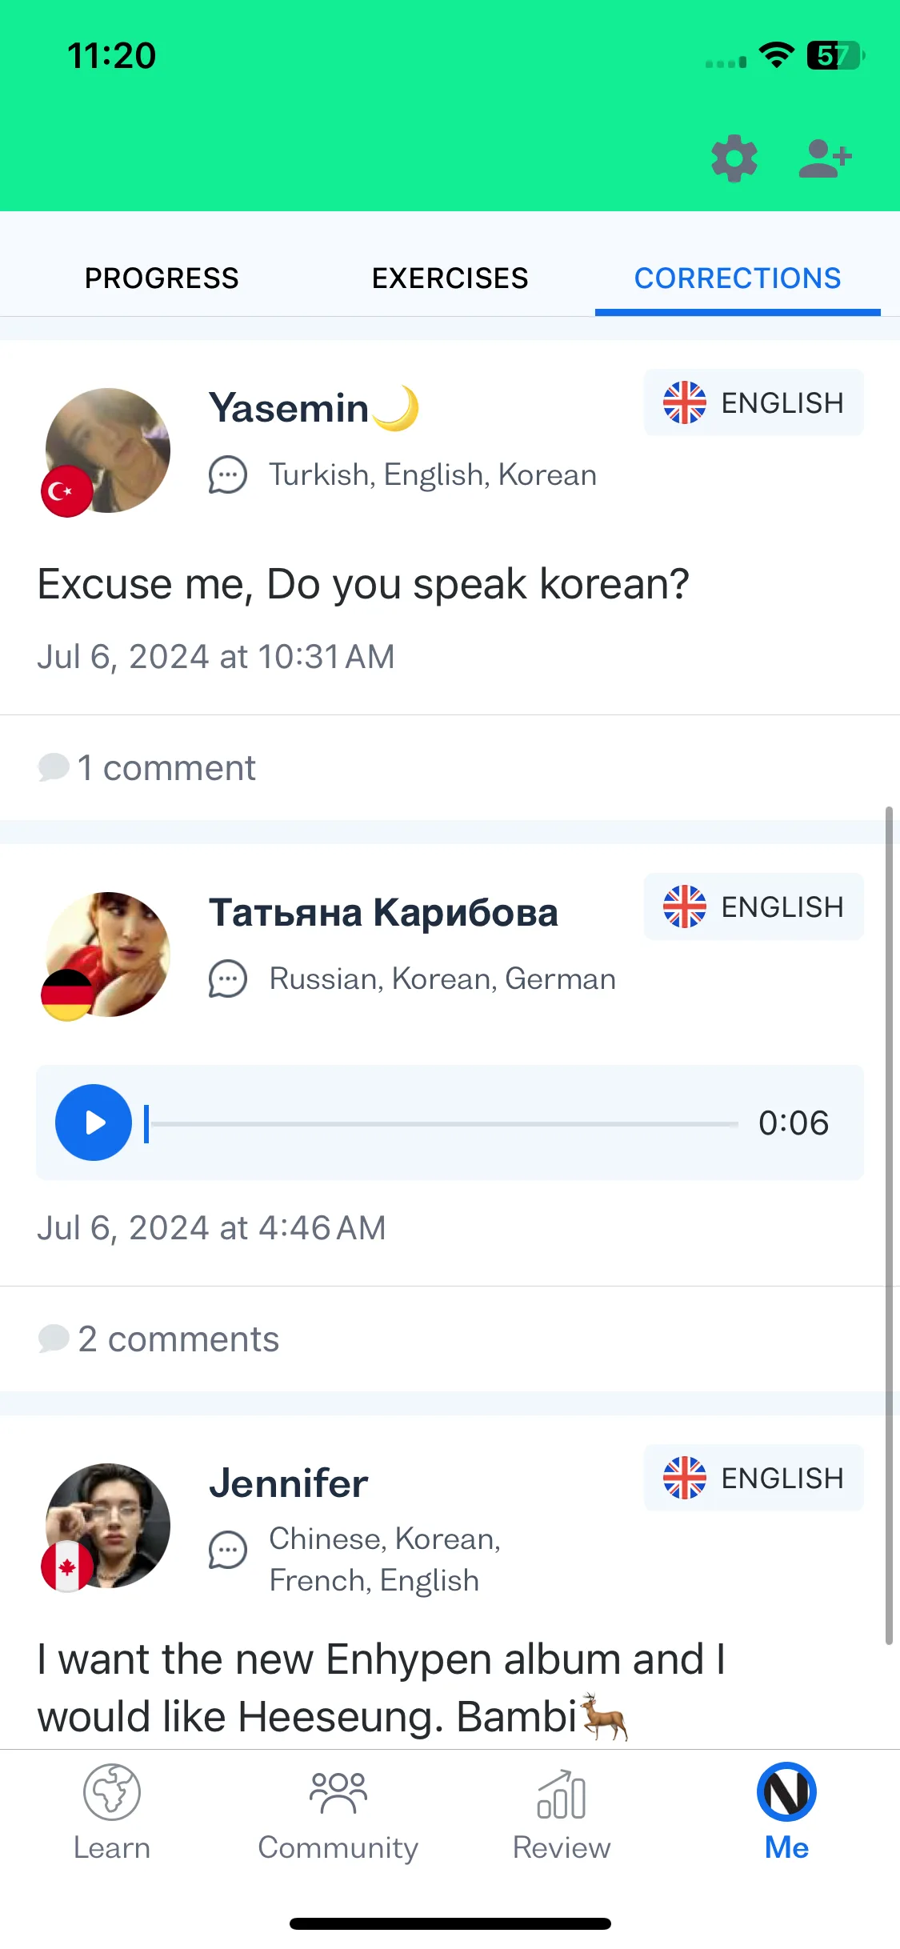Tap speech bubble icon beside Turkish, English, Korean
This screenshot has width=900, height=1949.
tap(228, 475)
